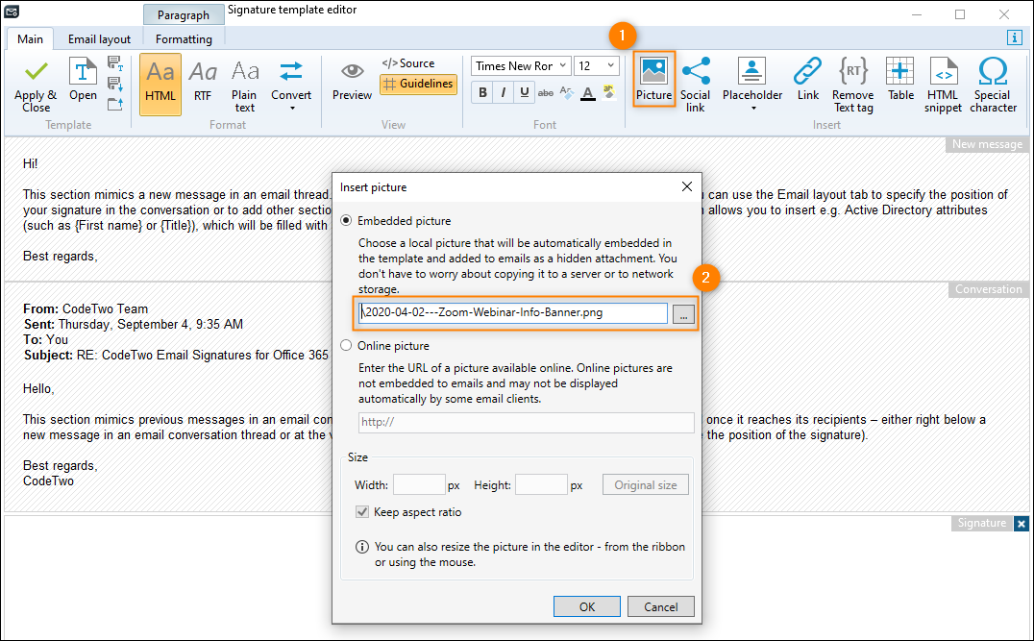View the HTML Source
Image resolution: width=1034 pixels, height=641 pixels.
coord(408,63)
